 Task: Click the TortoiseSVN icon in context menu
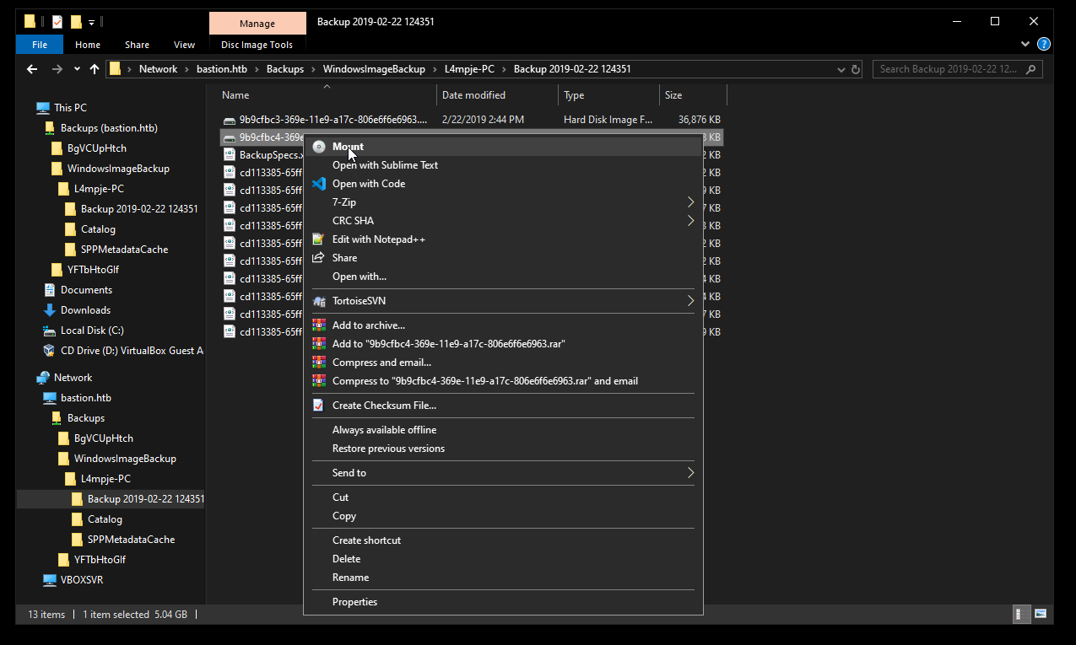[319, 301]
